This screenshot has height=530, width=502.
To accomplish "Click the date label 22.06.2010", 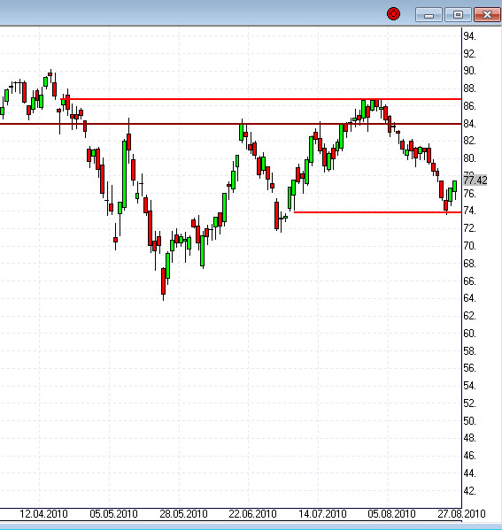I will tap(252, 514).
